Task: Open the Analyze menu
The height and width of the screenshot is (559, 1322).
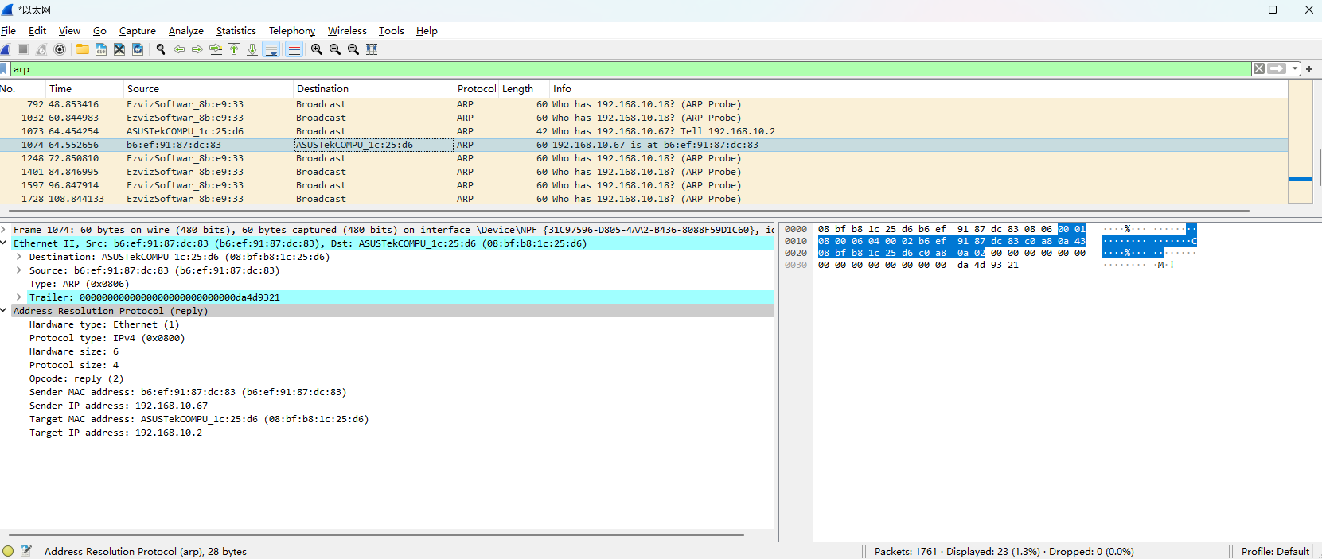Action: [186, 31]
